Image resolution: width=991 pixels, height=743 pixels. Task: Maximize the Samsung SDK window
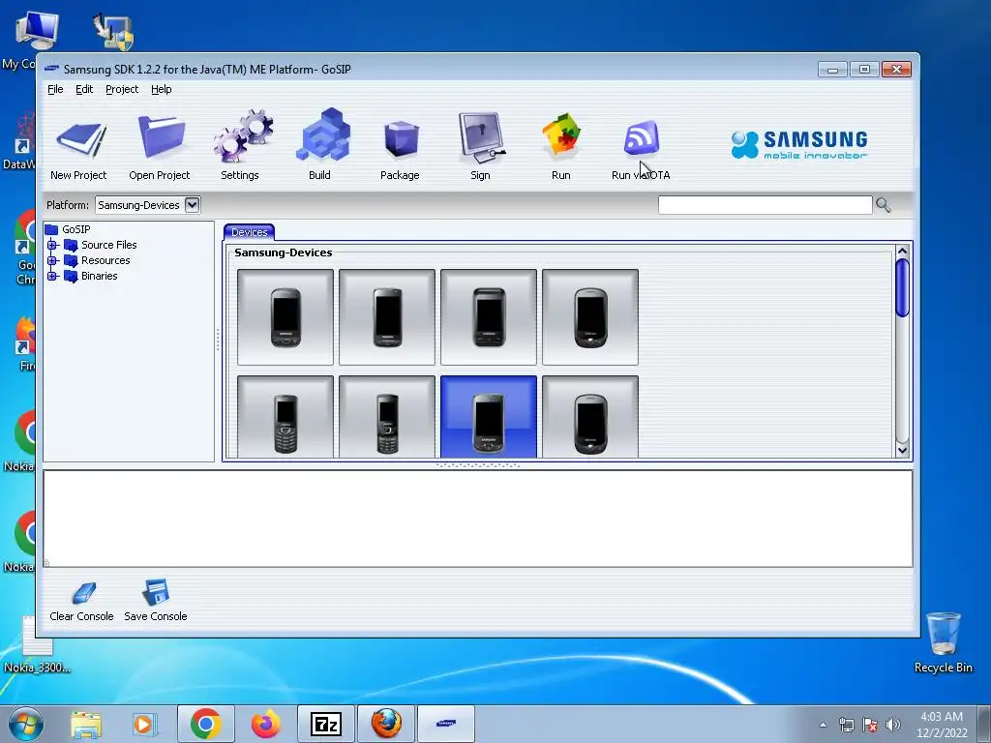click(x=864, y=69)
